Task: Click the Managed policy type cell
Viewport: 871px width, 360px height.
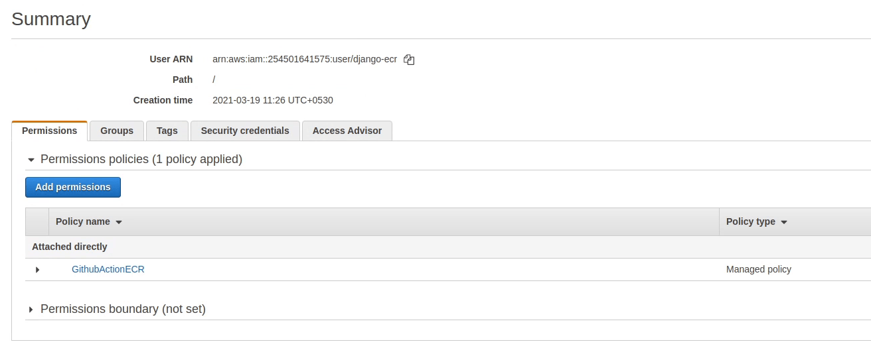Action: [759, 269]
